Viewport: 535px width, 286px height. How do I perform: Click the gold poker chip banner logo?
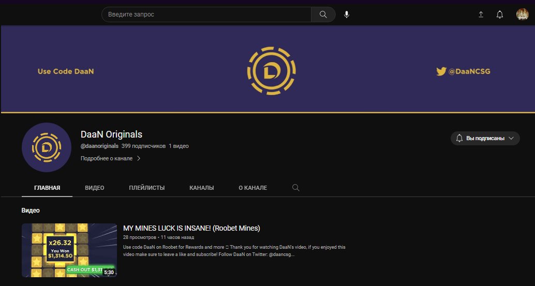(x=271, y=71)
